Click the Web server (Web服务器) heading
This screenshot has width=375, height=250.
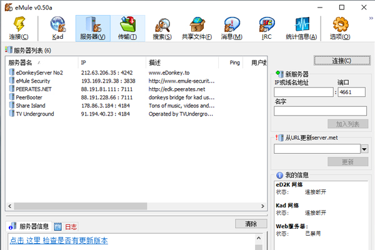click(x=292, y=226)
